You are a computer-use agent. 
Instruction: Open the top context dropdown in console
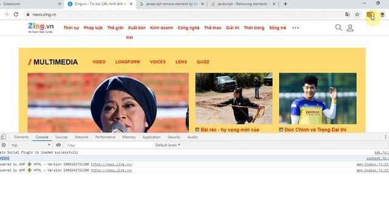click(31, 145)
